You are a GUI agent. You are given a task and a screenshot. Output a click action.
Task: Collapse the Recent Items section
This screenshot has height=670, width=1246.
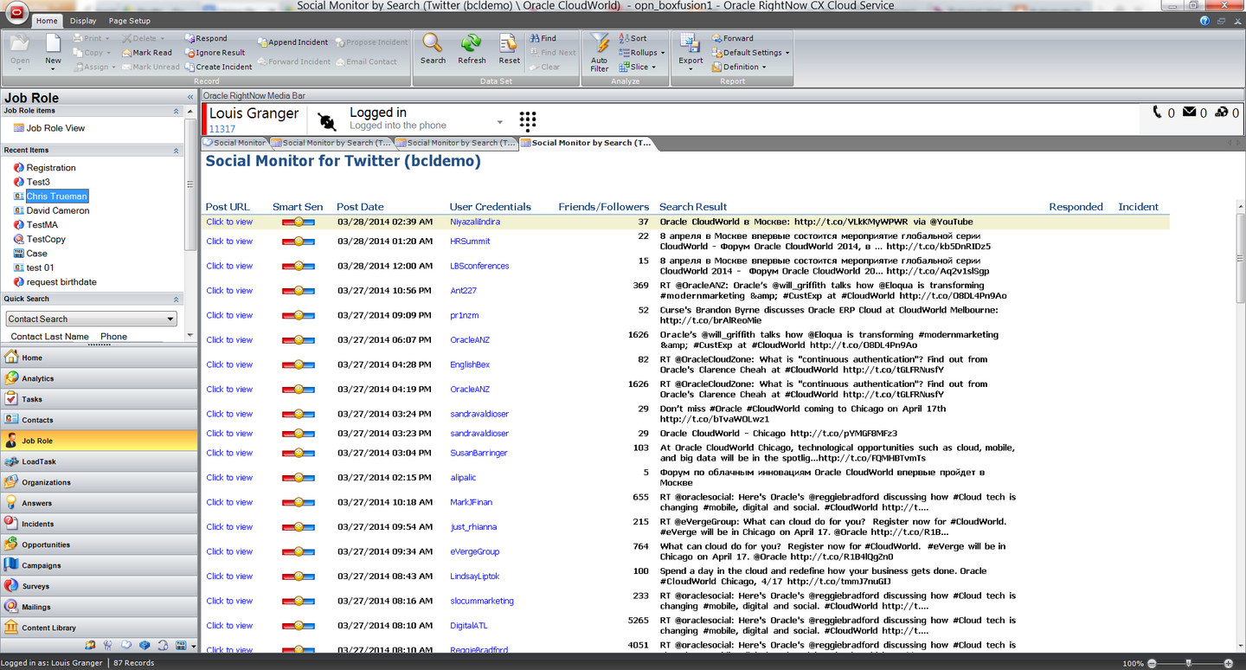(177, 151)
